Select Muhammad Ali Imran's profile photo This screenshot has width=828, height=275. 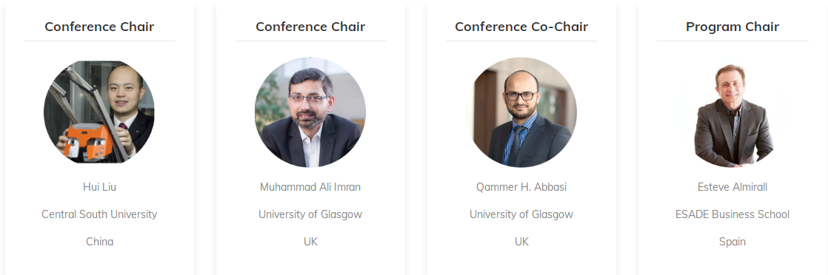tap(310, 112)
